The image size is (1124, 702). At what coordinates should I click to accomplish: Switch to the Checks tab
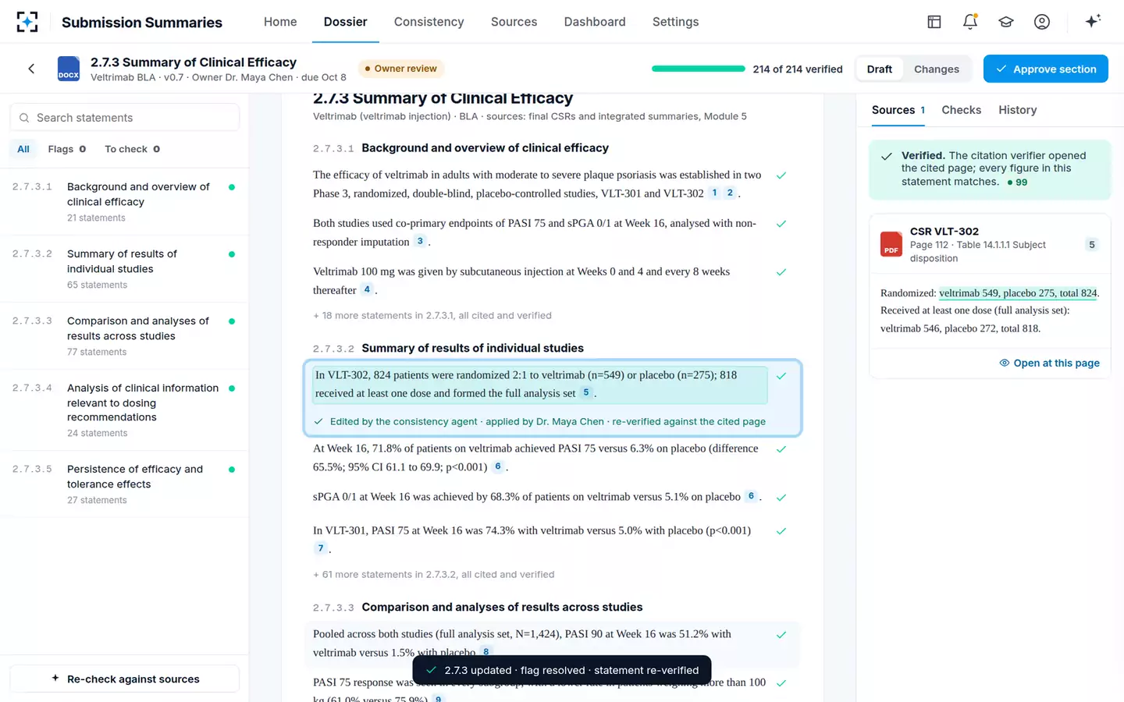tap(962, 110)
